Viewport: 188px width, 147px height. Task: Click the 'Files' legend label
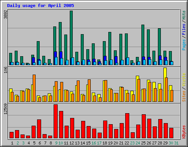pyautogui.click(x=184, y=29)
